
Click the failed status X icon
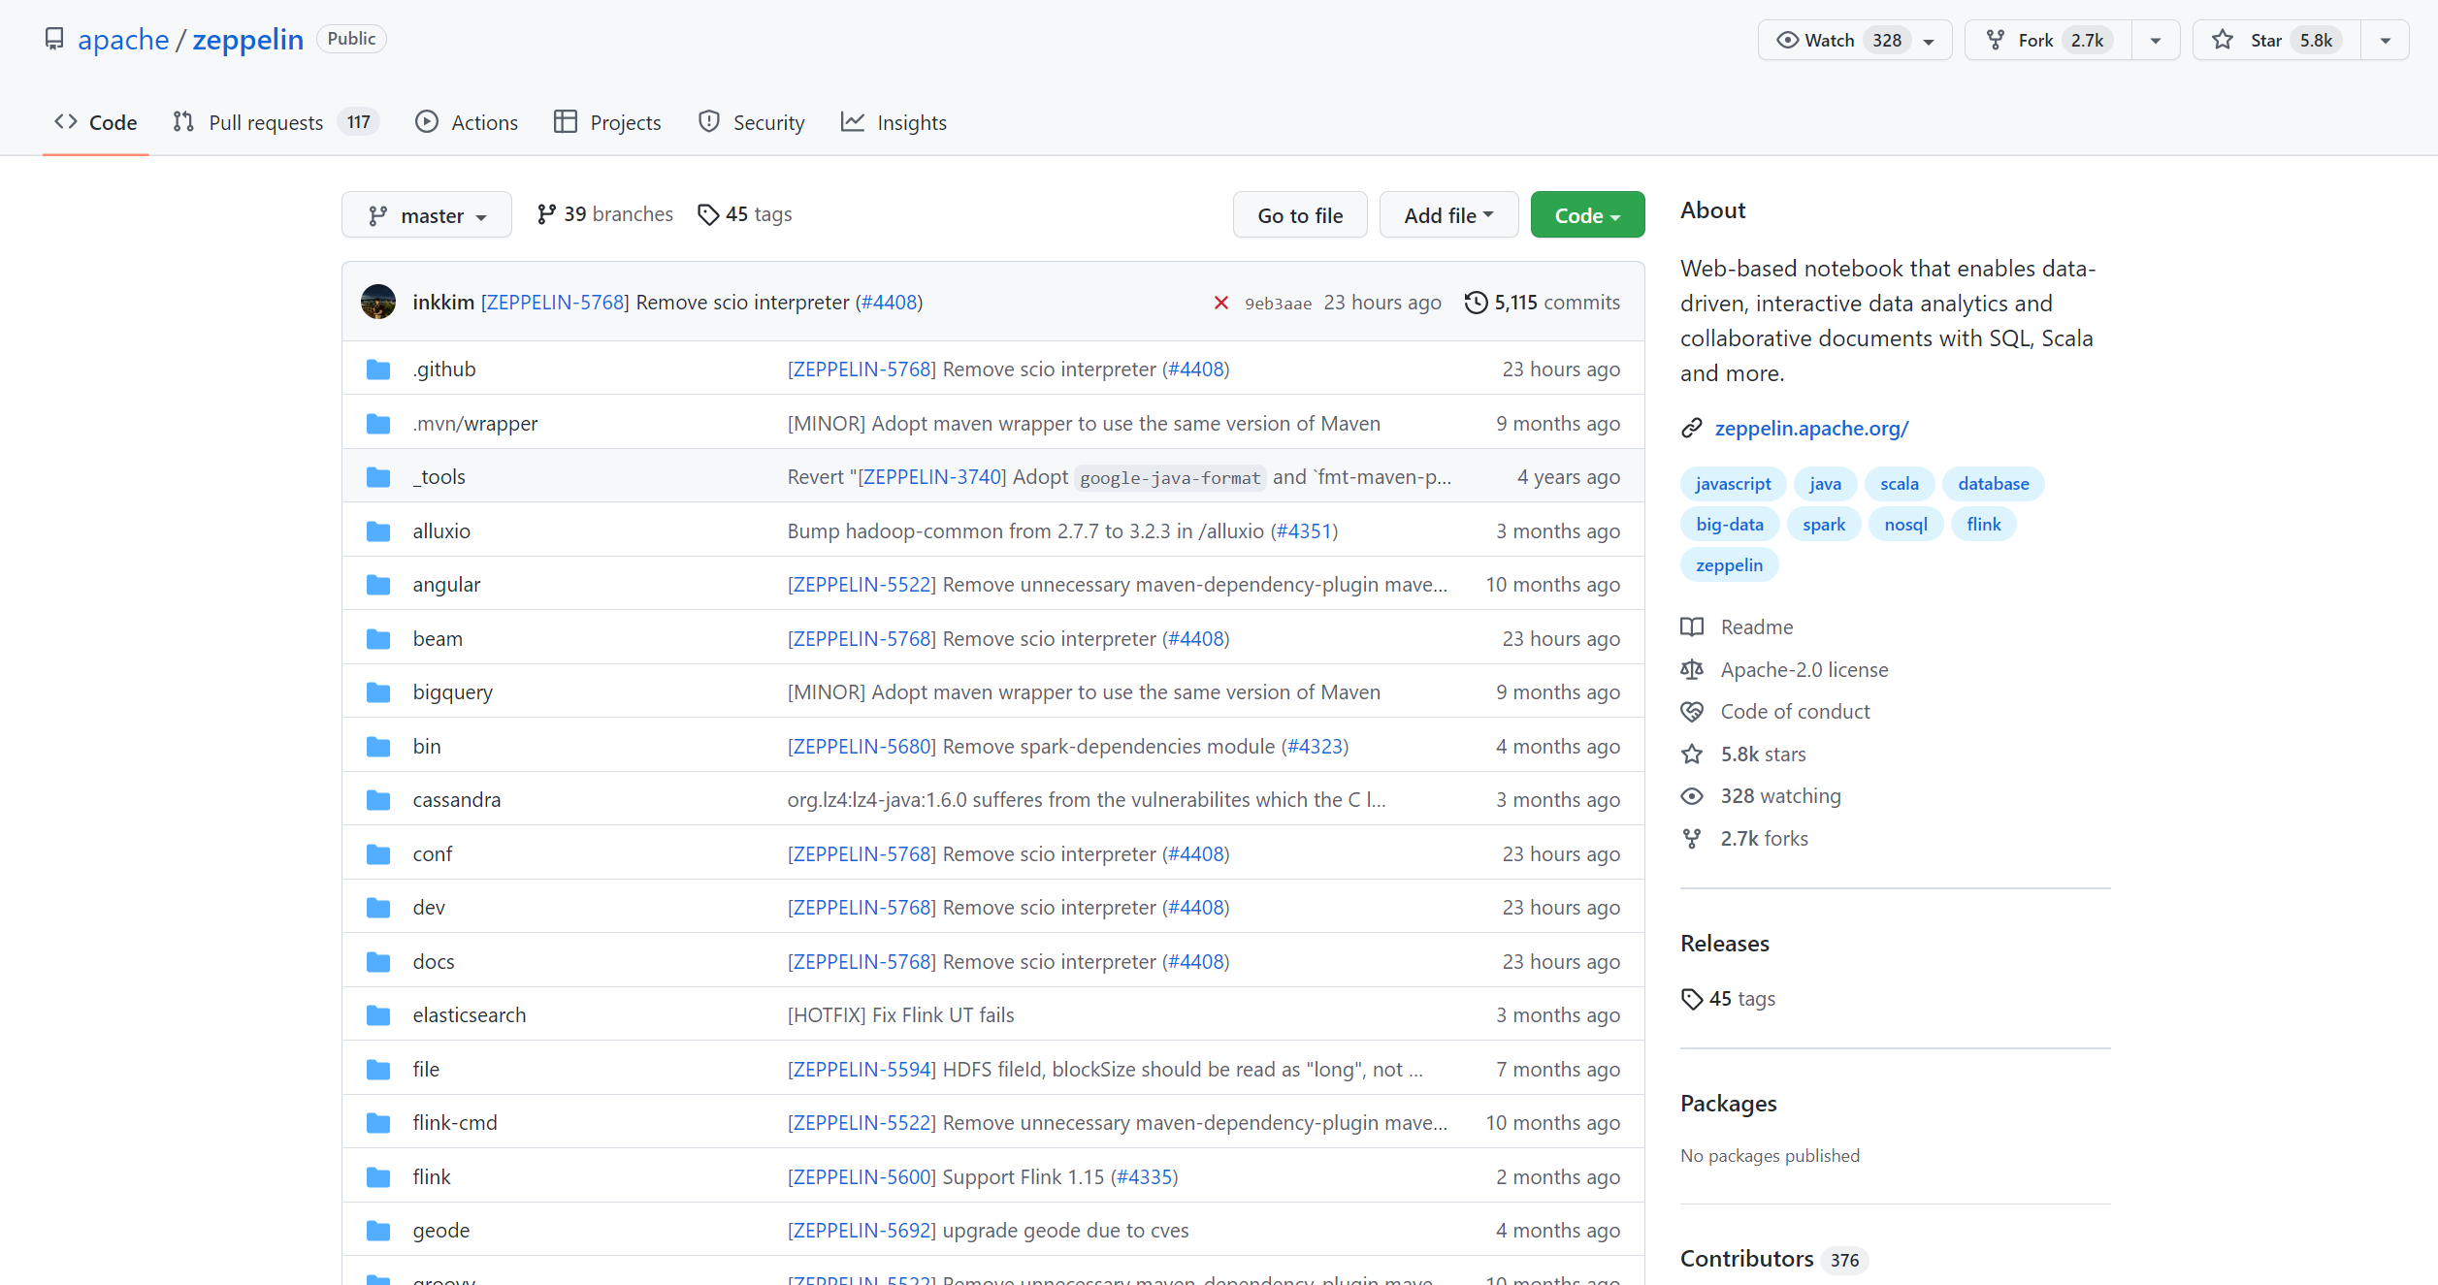point(1221,303)
